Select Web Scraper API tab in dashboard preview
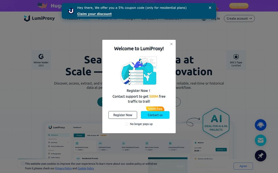The width and height of the screenshot is (278, 173). click(93, 135)
